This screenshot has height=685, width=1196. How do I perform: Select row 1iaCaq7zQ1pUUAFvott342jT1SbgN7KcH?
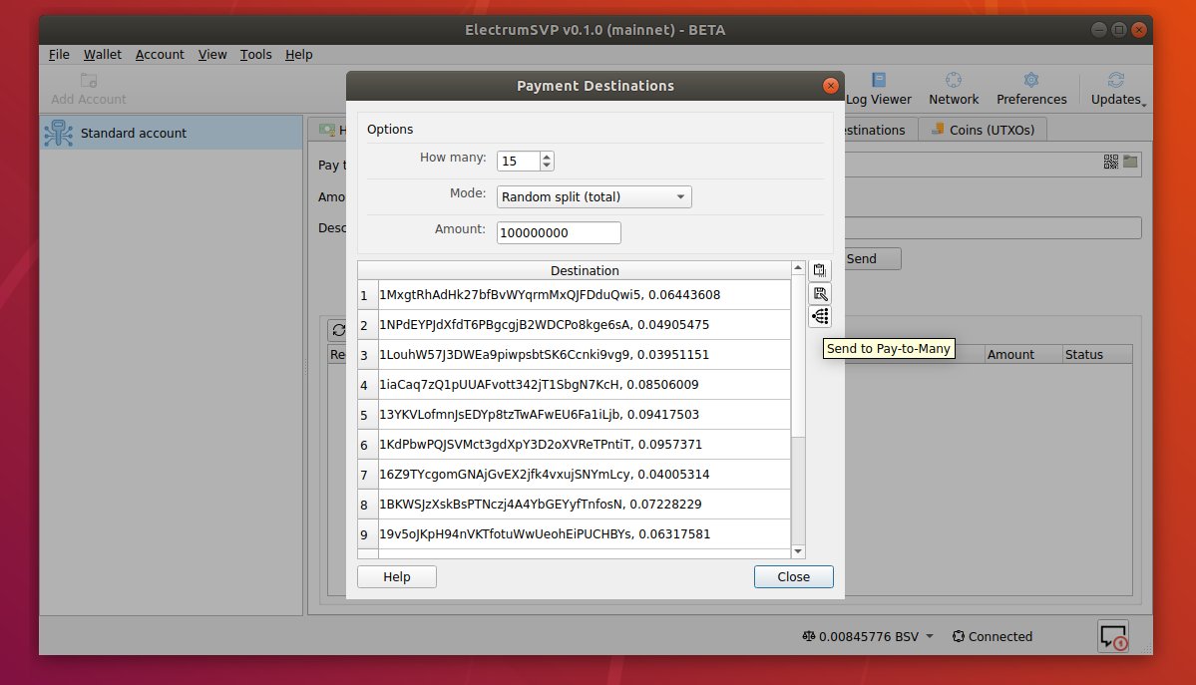(x=585, y=385)
